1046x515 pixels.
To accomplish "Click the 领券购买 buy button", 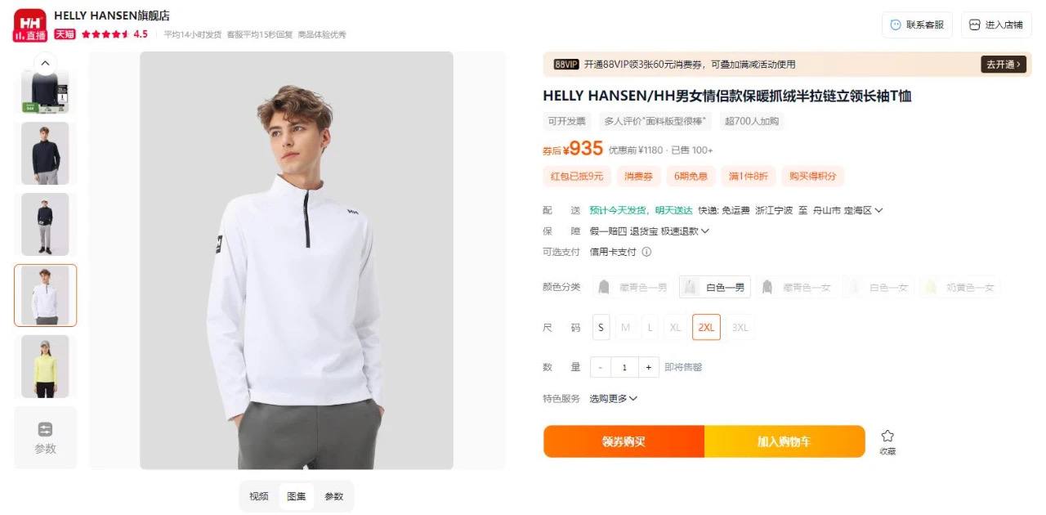I will pyautogui.click(x=624, y=441).
